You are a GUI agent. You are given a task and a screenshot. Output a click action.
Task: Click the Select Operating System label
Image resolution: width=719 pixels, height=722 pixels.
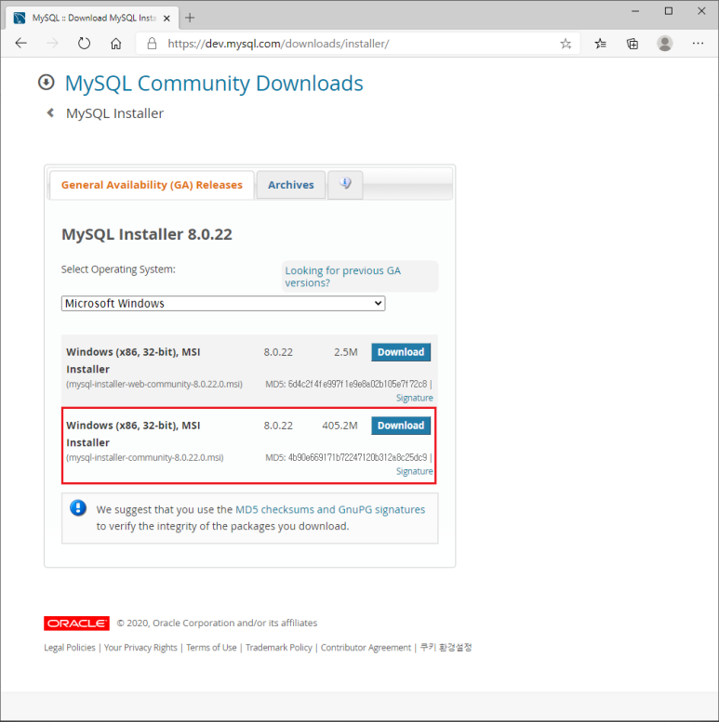[118, 269]
